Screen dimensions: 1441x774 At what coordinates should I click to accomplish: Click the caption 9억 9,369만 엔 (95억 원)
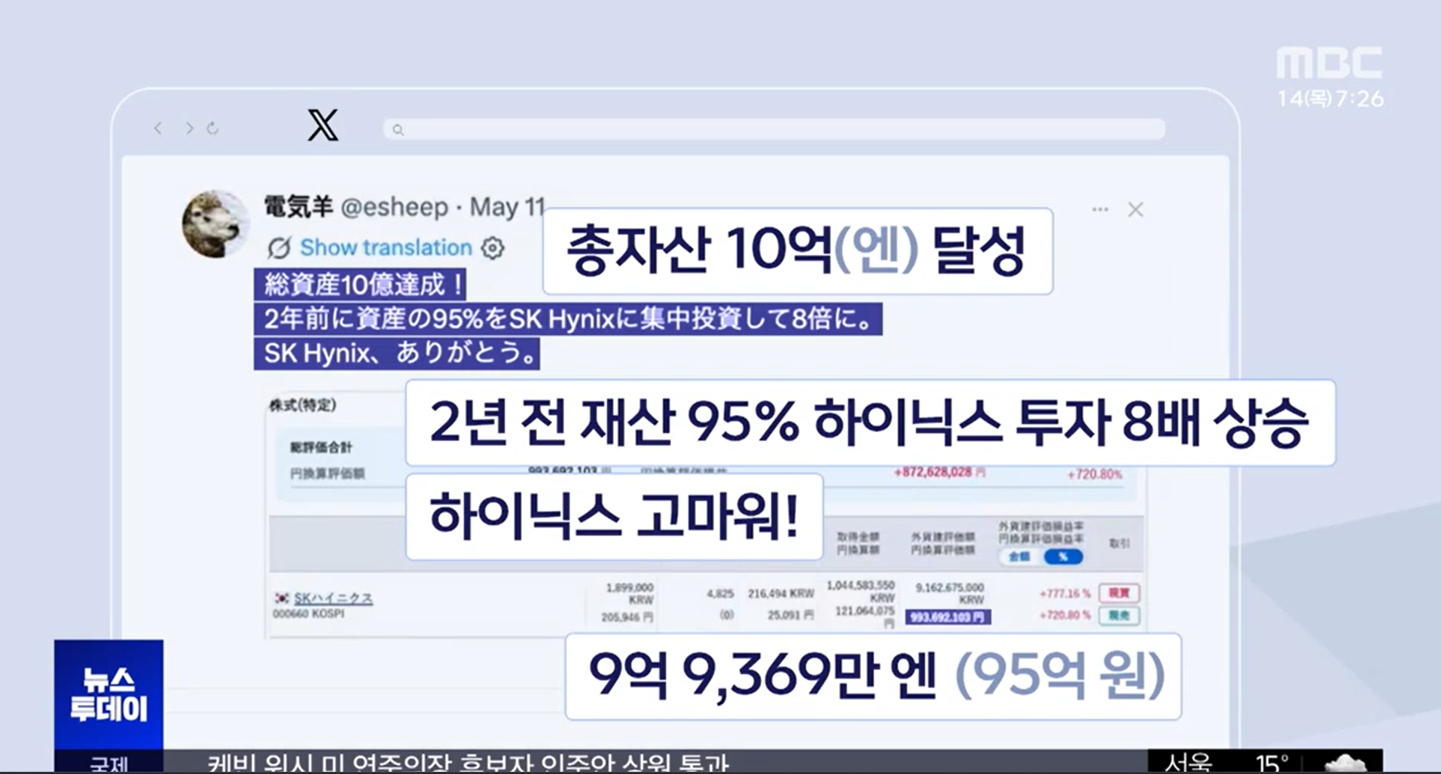[x=873, y=676]
